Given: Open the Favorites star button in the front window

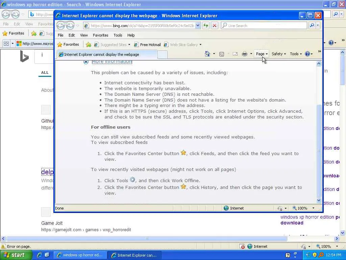Looking at the screenshot, I should (68, 44).
